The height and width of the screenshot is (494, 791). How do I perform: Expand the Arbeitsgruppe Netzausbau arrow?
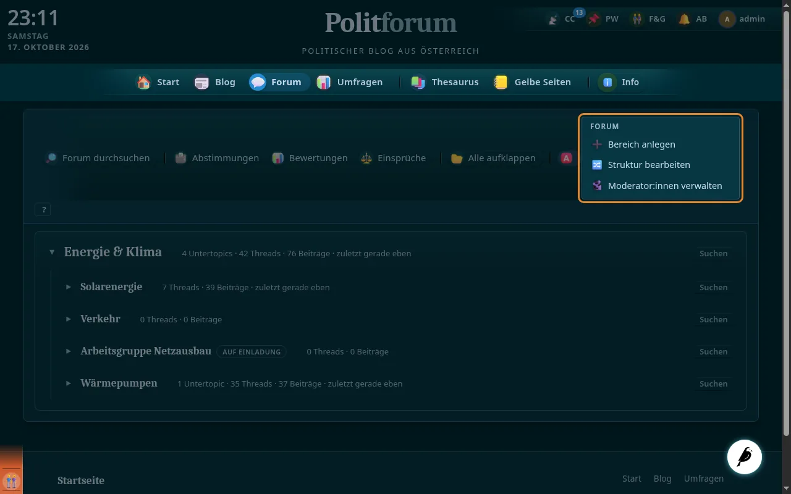[69, 351]
